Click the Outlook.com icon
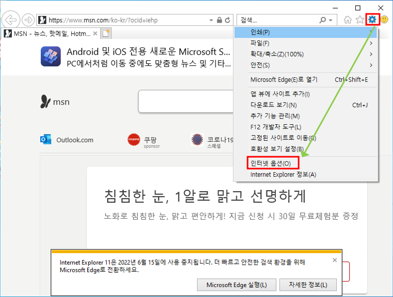This screenshot has width=393, height=297. 45,139
